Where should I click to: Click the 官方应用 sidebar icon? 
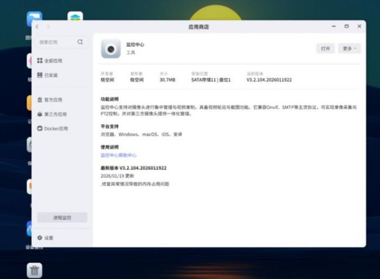[39, 100]
